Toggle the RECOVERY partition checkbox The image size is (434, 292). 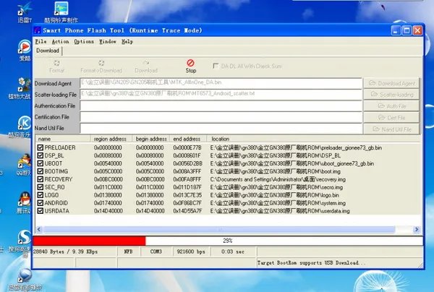[41, 178]
